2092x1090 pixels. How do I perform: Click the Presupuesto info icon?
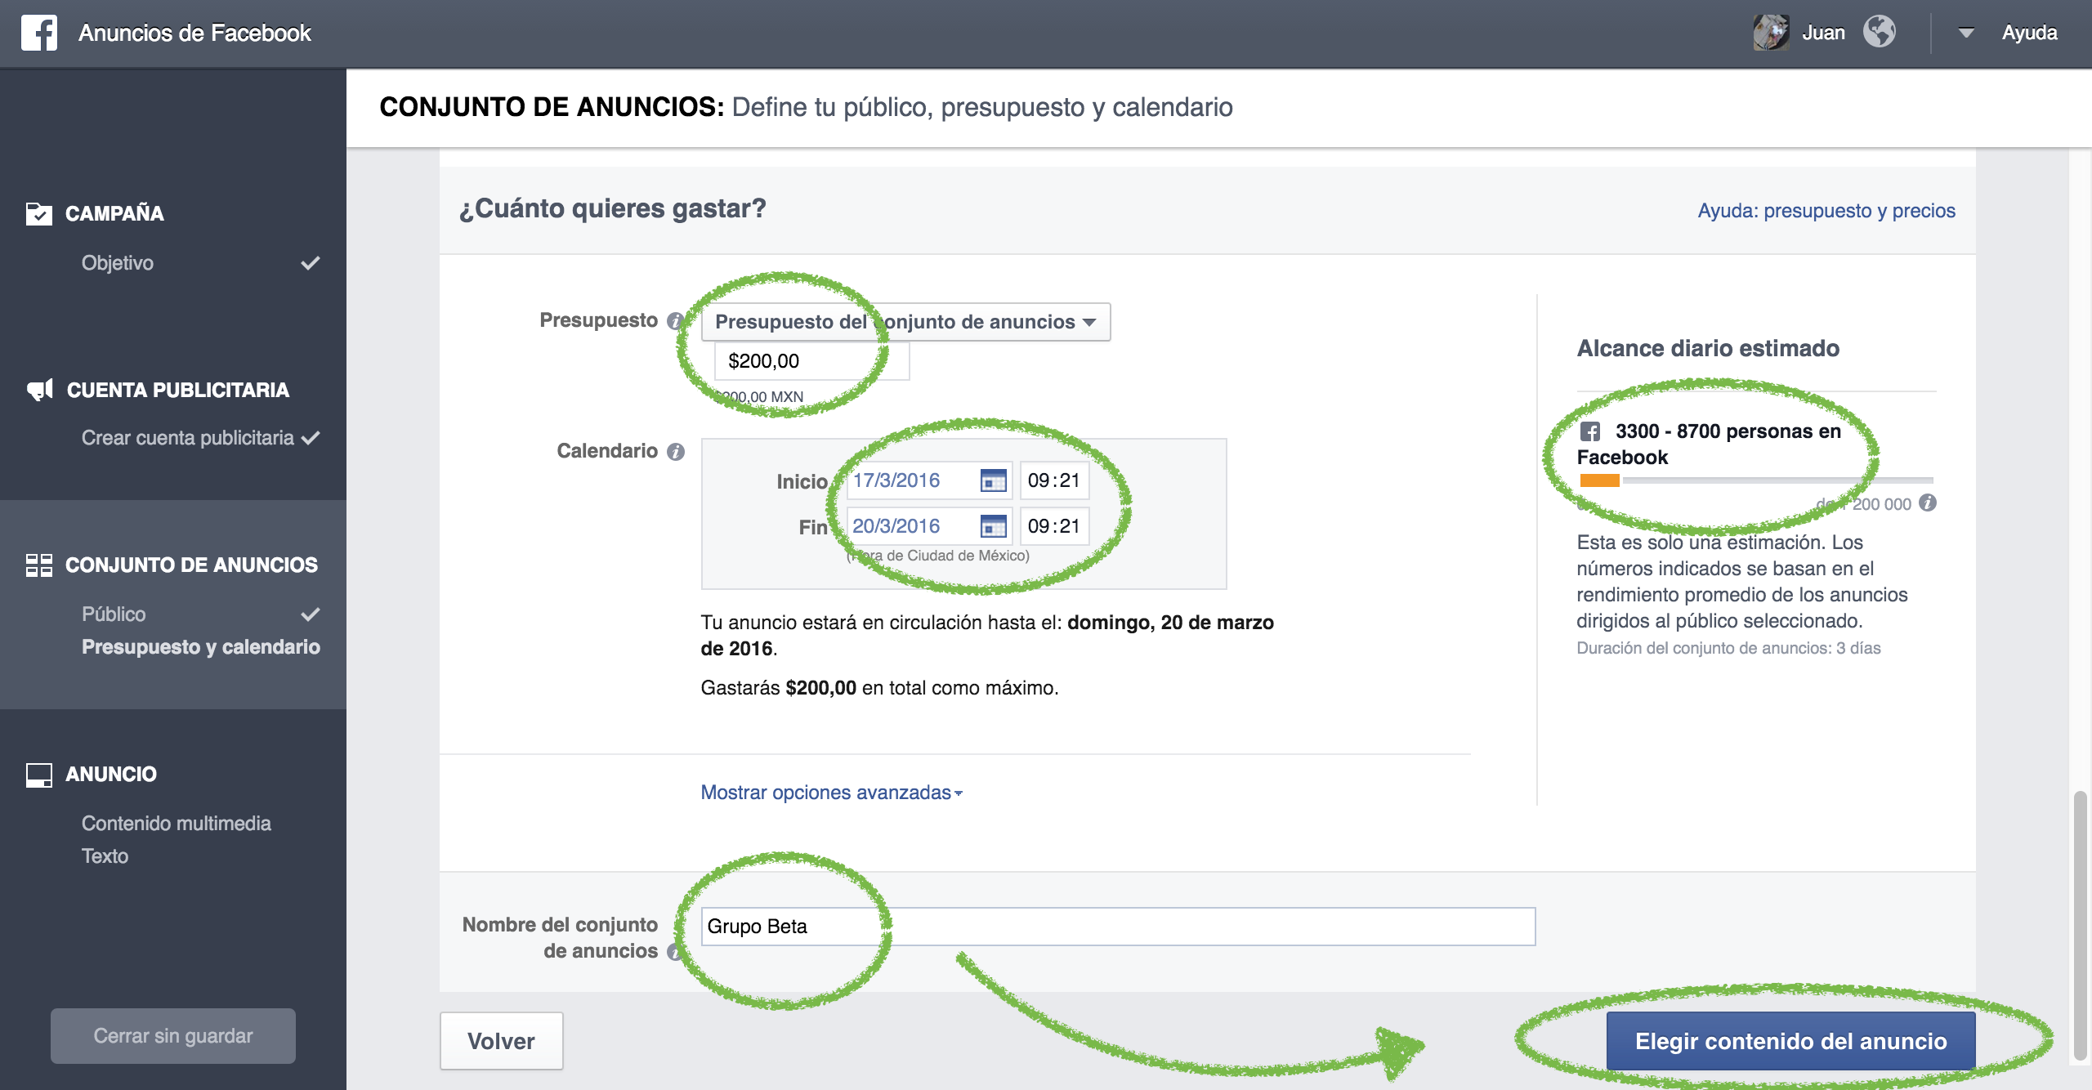coord(675,321)
